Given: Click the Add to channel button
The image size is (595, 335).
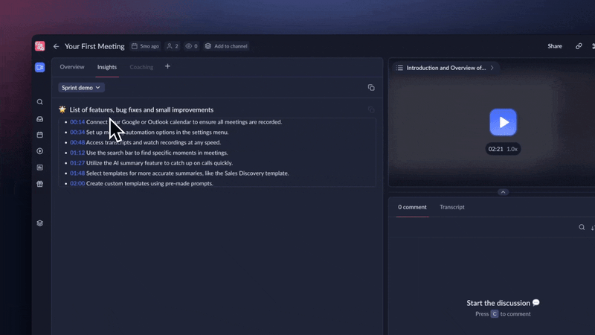Looking at the screenshot, I should point(226,46).
